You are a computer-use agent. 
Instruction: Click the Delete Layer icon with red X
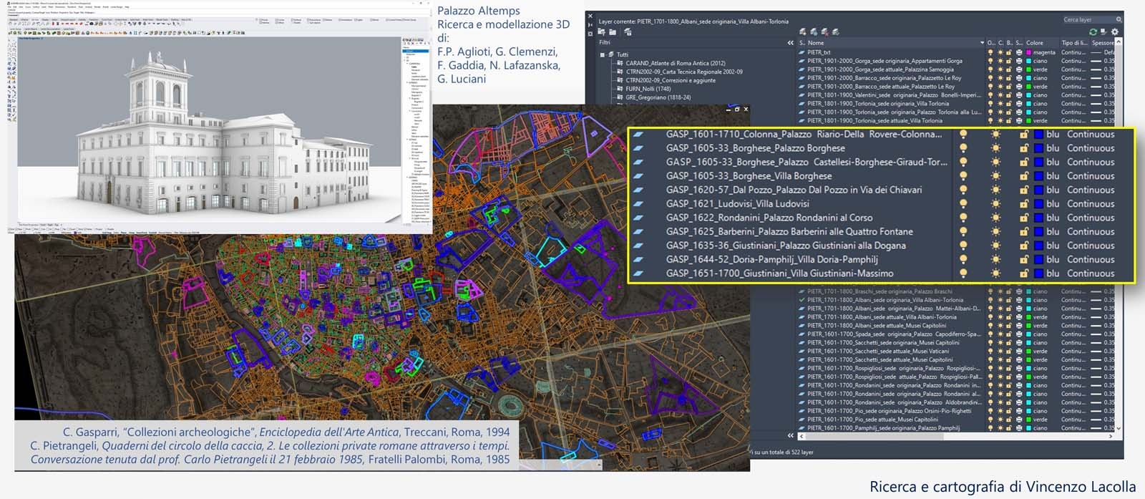coord(824,32)
